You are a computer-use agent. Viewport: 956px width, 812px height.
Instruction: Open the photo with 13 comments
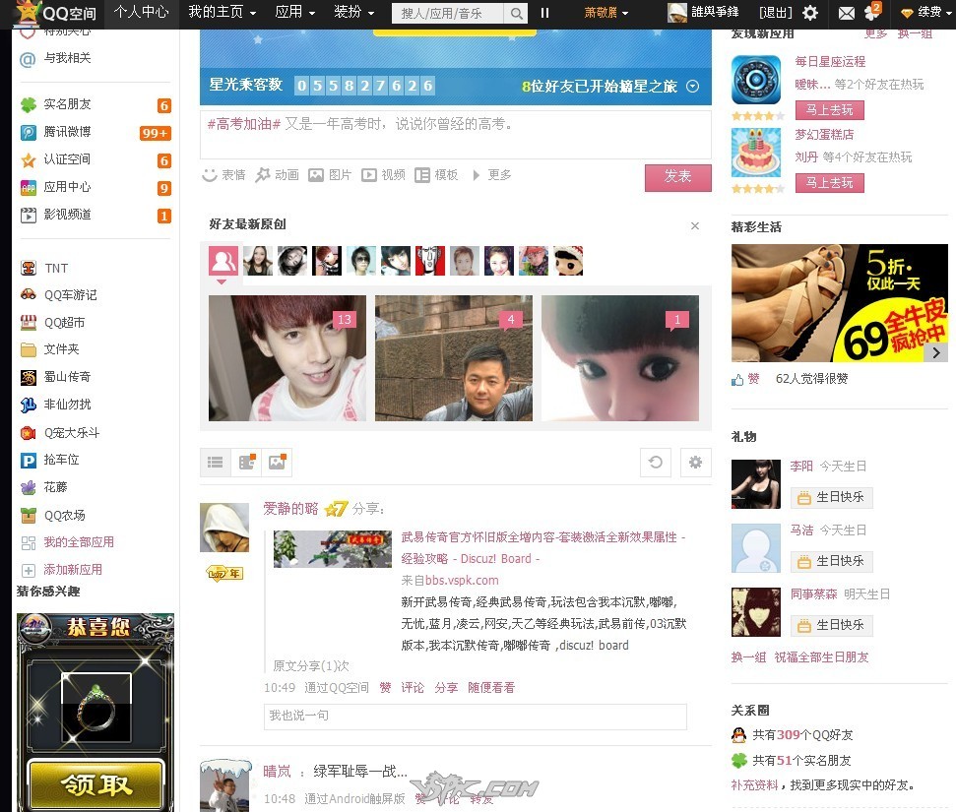point(287,358)
